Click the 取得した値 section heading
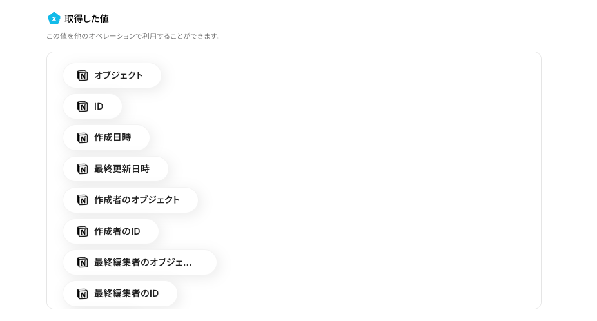Image resolution: width=597 pixels, height=321 pixels. click(x=86, y=19)
